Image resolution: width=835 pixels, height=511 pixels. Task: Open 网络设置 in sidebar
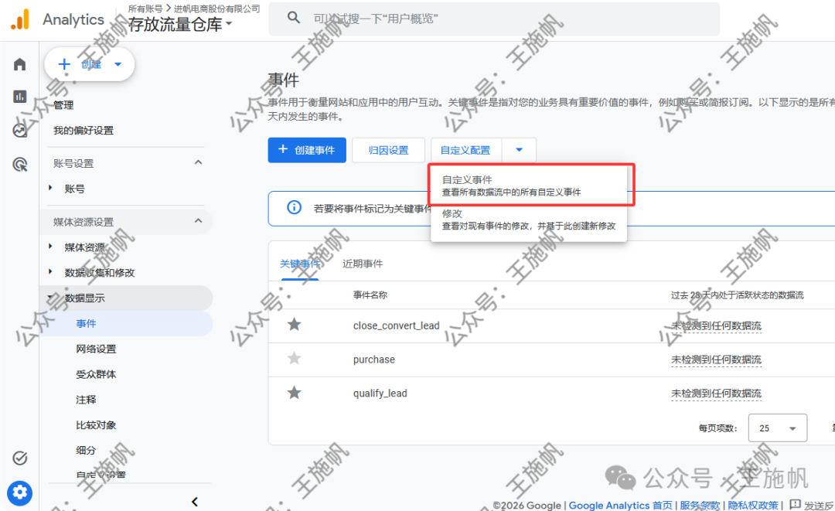(96, 349)
